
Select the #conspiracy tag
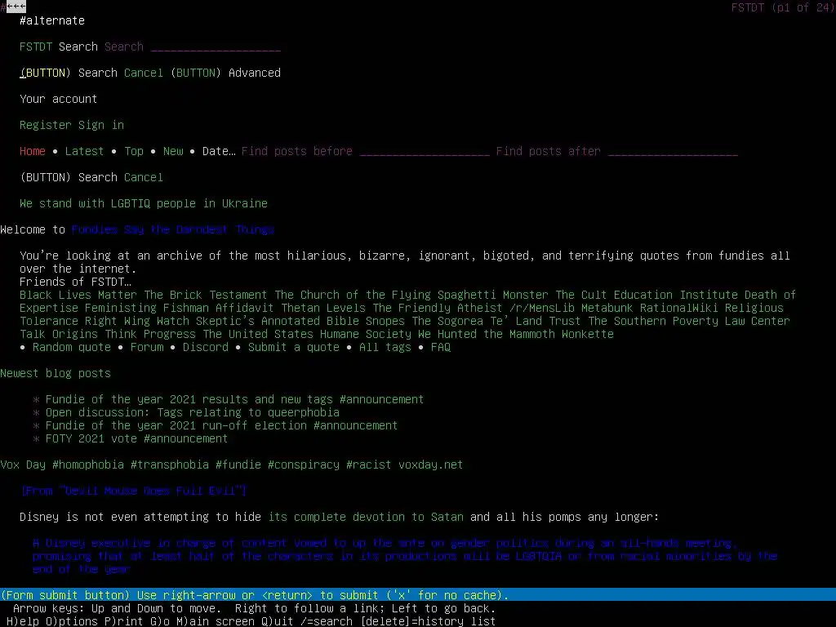(304, 465)
